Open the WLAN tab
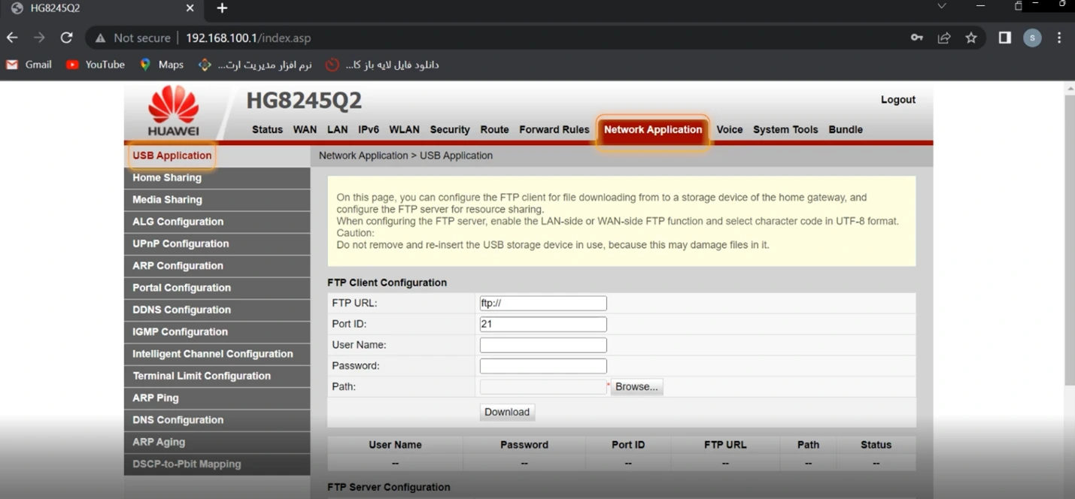The width and height of the screenshot is (1075, 499). (x=404, y=129)
